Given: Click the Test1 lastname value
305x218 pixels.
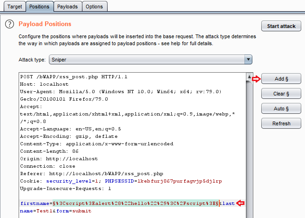Looking at the screenshot, I should pos(45,211).
